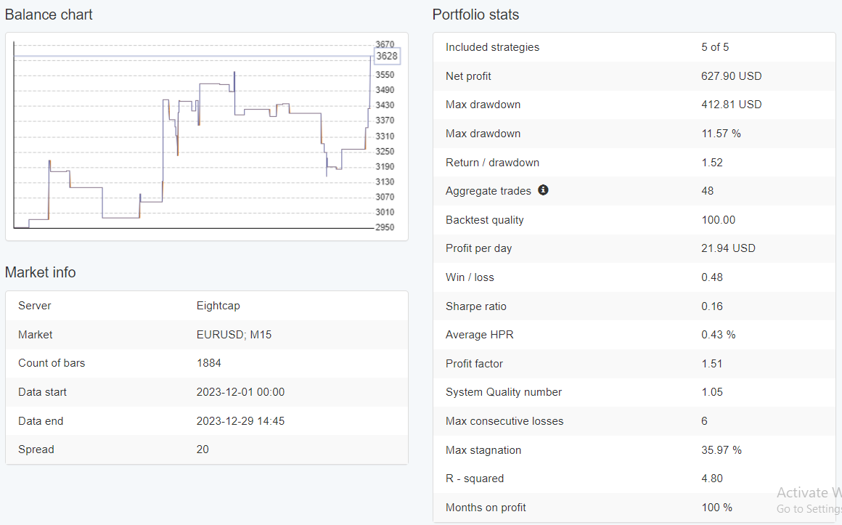The image size is (842, 525).
Task: Click the 1884 bar count value
Action: pos(209,363)
